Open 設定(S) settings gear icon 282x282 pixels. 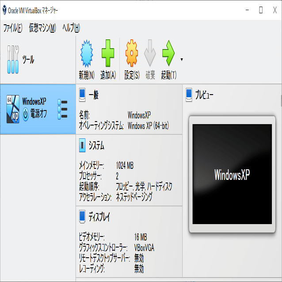tap(132, 53)
